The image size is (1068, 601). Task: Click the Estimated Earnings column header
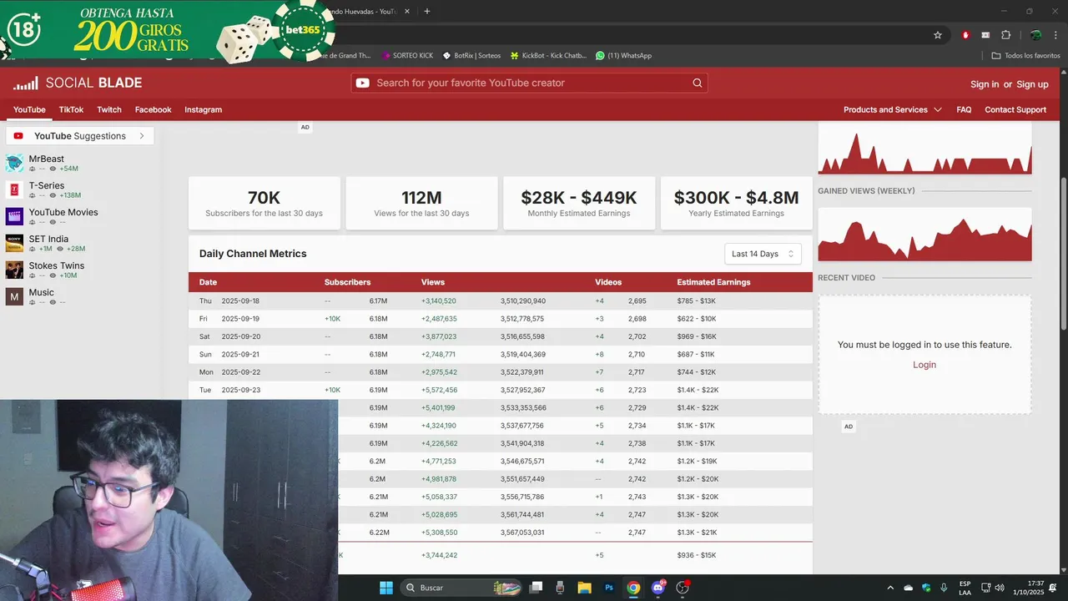point(713,282)
